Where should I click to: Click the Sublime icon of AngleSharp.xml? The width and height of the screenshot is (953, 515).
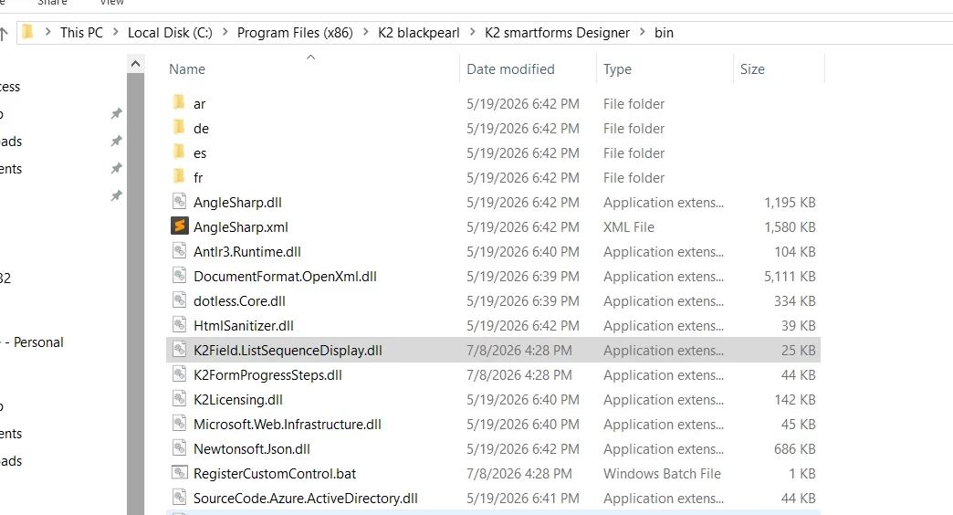179,226
